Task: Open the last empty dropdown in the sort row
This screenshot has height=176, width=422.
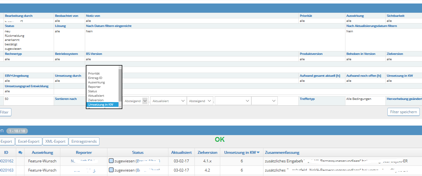Action: [264, 101]
